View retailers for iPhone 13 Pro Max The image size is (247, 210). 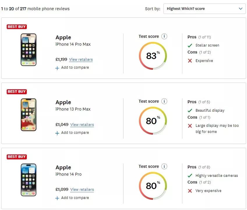coord(82,125)
